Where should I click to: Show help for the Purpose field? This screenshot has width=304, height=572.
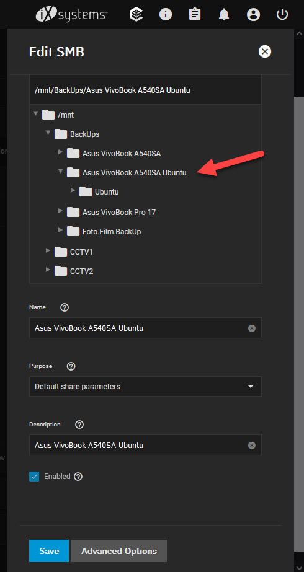(x=71, y=366)
